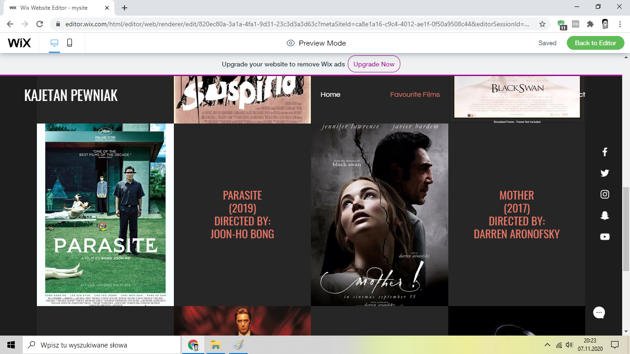
Task: Go back in browser history
Action: click(x=10, y=24)
